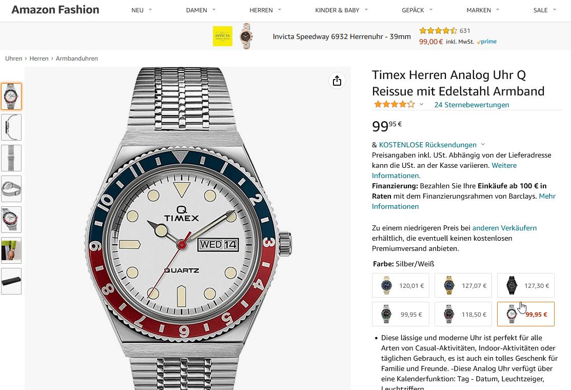Show the black gift box thumbnail
The width and height of the screenshot is (571, 390).
click(x=11, y=281)
